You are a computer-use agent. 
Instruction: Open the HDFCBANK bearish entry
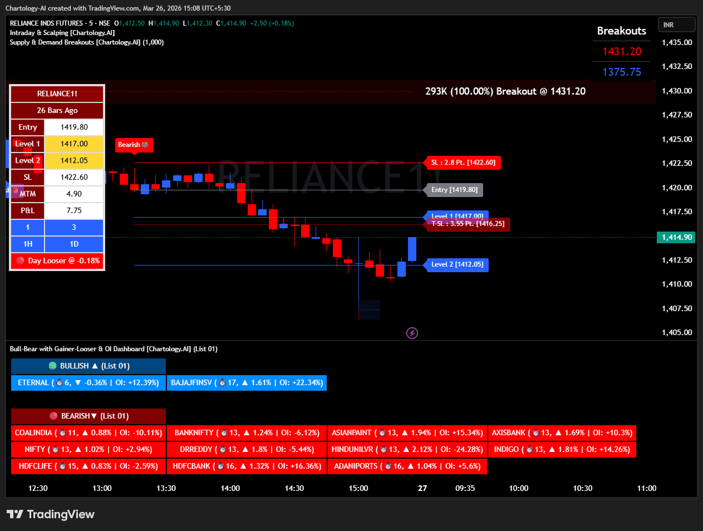point(247,466)
